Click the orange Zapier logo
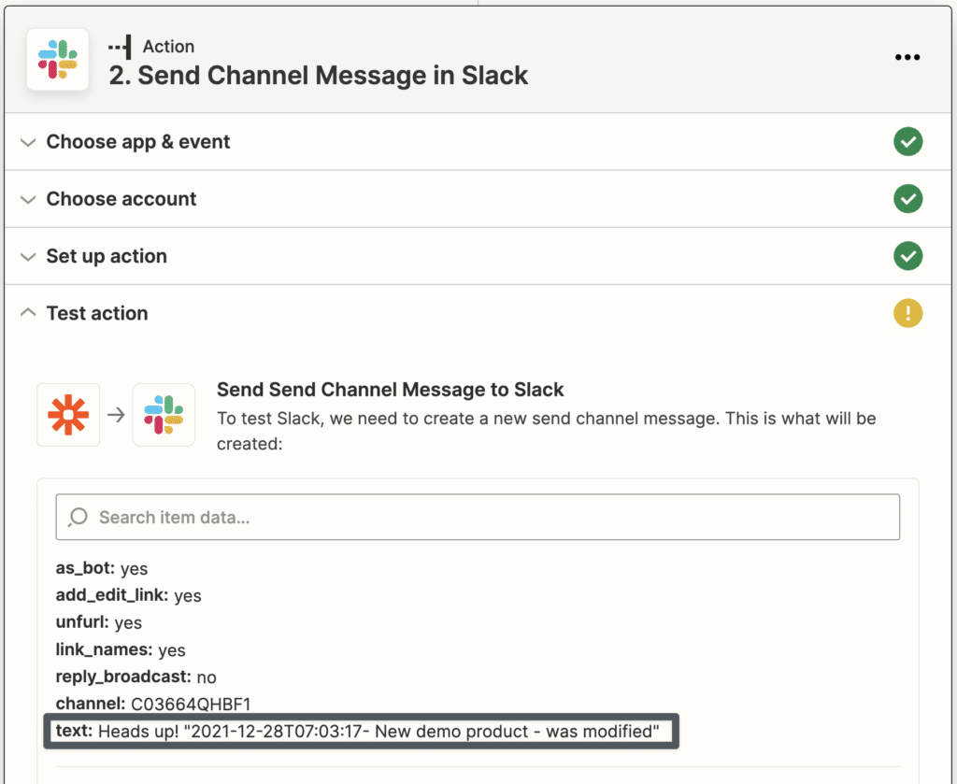The height and width of the screenshot is (784, 957). coord(68,414)
